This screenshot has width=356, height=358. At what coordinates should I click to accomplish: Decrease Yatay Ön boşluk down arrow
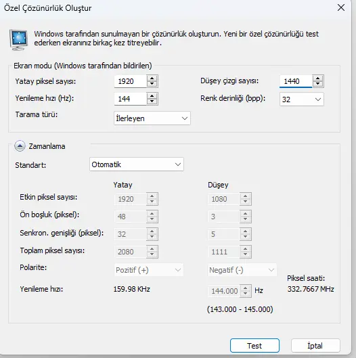152,219
